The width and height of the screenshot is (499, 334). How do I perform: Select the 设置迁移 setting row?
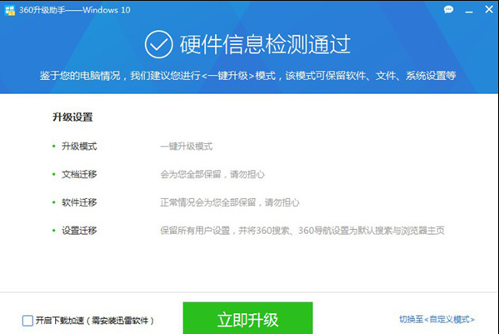click(x=248, y=230)
